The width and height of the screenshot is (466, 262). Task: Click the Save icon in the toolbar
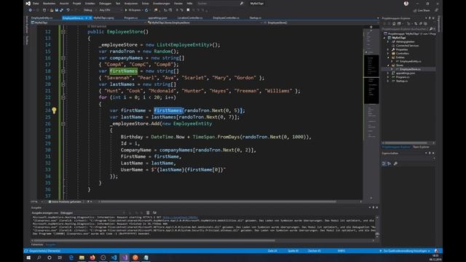tap(57, 10)
